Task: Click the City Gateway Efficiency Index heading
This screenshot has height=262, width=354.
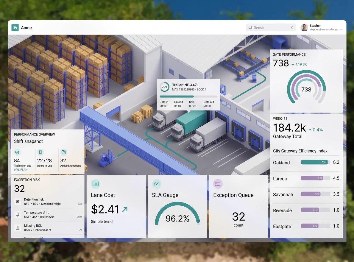Action: tap(300, 151)
